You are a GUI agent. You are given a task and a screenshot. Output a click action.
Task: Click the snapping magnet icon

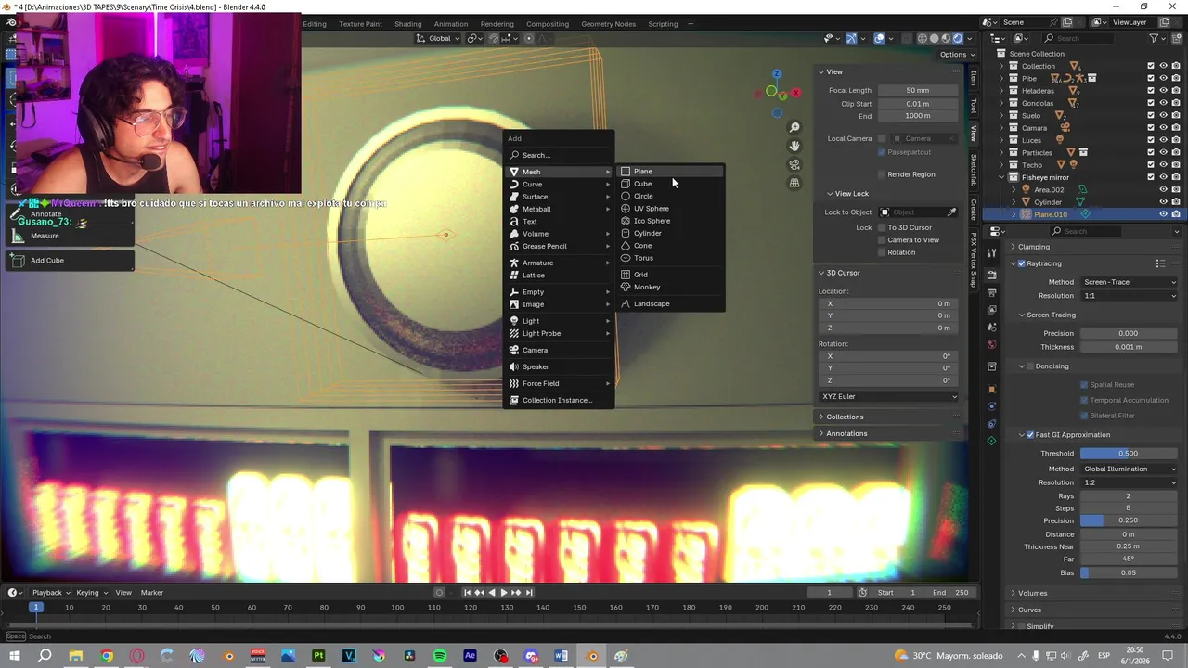coord(494,38)
